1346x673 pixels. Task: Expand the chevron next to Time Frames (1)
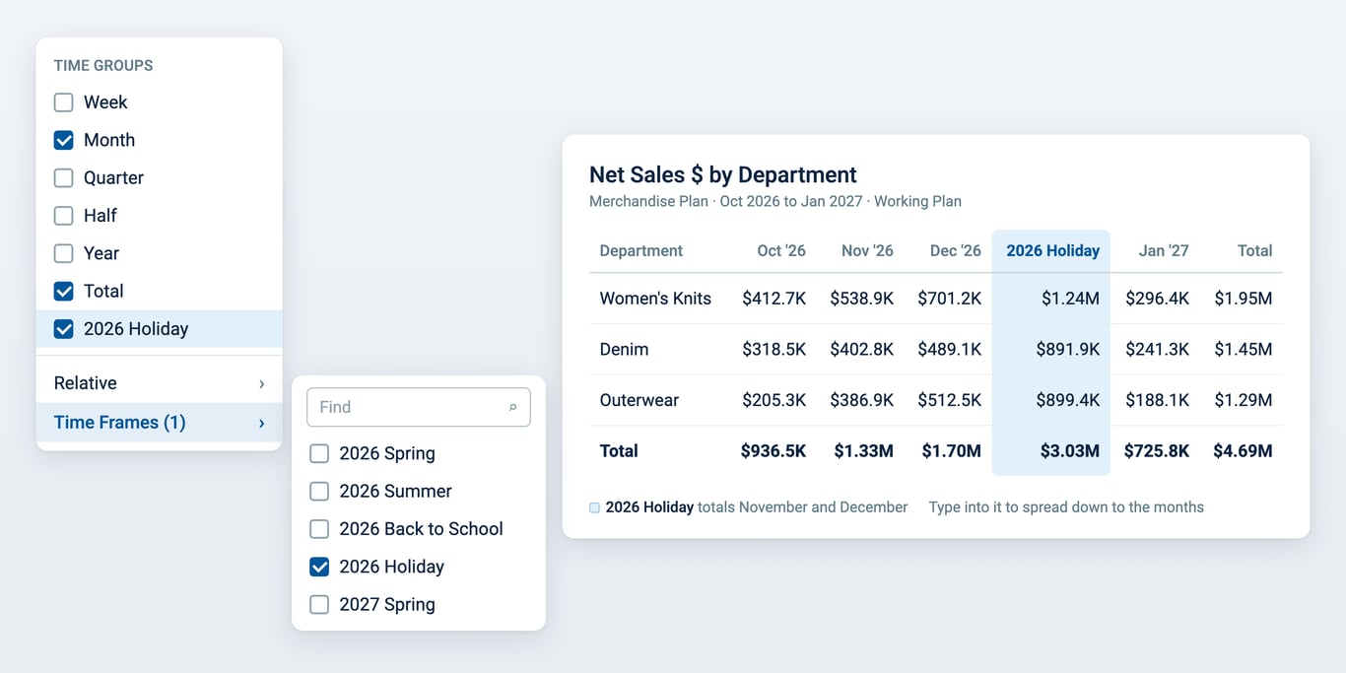point(261,424)
